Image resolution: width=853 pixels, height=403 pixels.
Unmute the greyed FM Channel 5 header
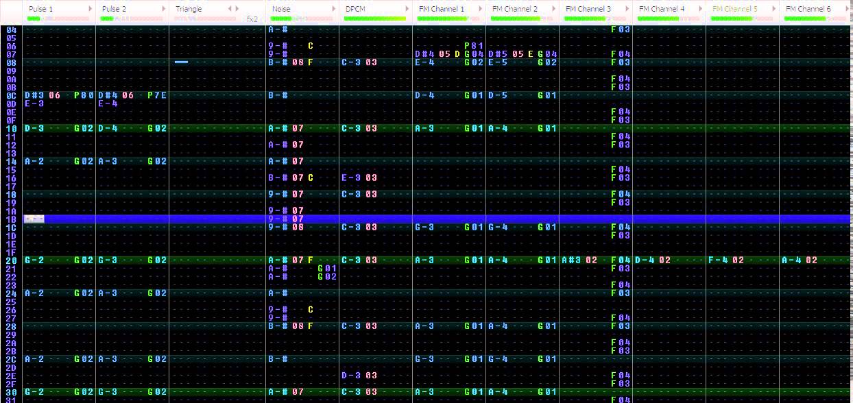735,9
